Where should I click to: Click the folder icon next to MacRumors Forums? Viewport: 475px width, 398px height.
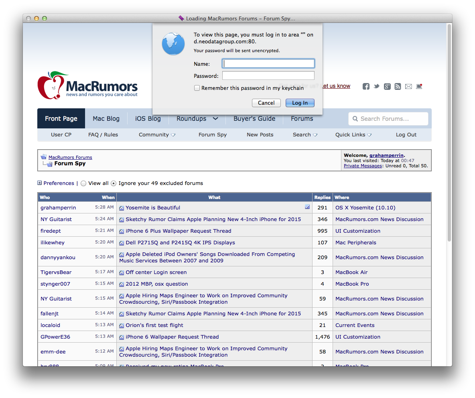[x=44, y=157]
